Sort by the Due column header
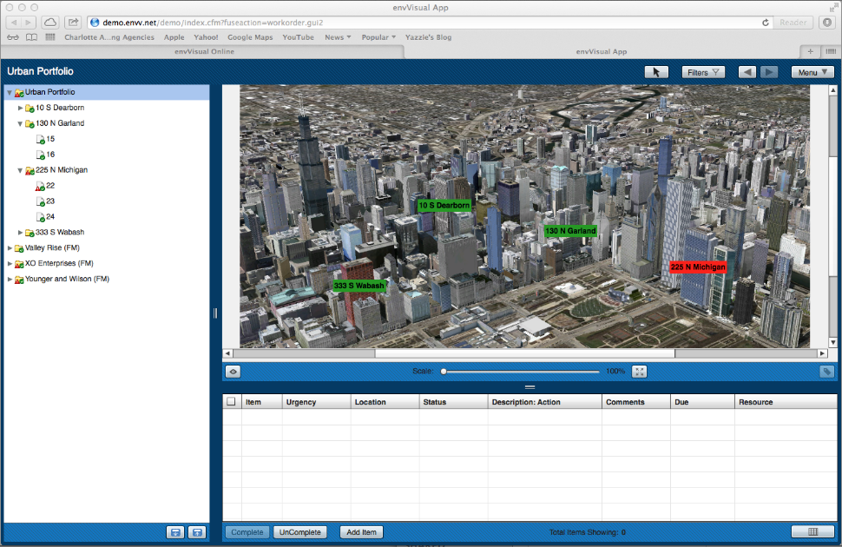The height and width of the screenshot is (547, 842). [702, 402]
